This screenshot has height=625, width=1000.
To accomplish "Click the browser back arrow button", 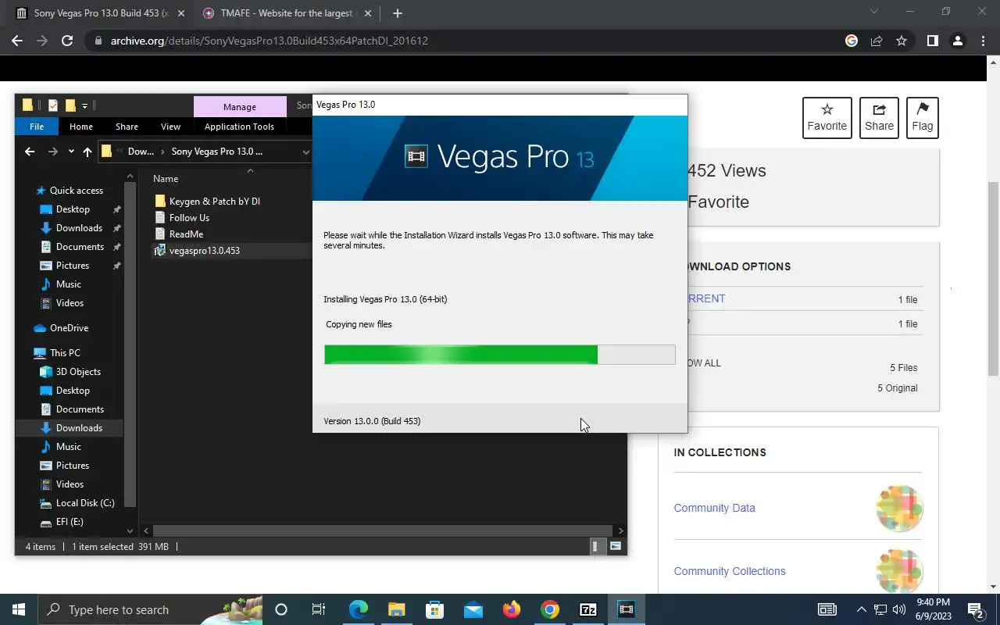I will point(17,41).
